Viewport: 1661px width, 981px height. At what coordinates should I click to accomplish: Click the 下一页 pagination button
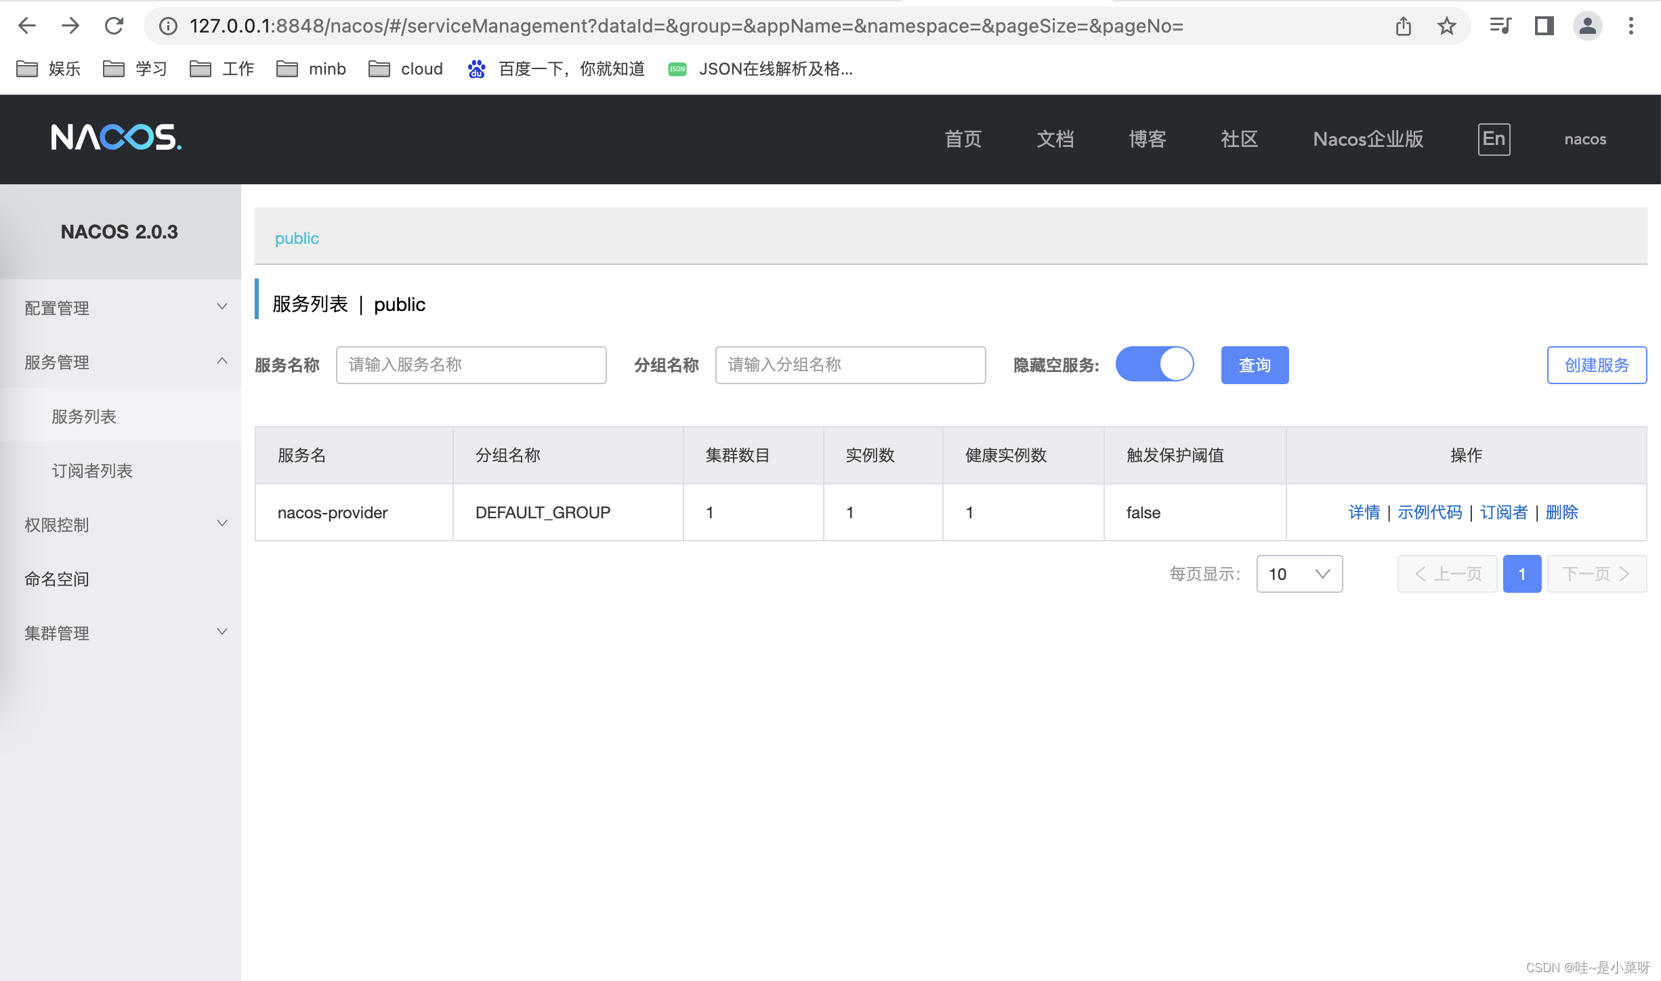[x=1597, y=574]
